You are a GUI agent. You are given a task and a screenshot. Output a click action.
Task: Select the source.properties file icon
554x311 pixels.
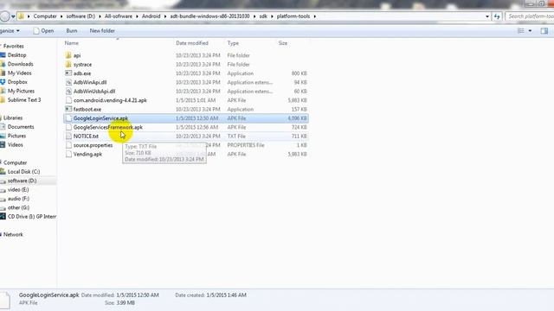coord(68,145)
